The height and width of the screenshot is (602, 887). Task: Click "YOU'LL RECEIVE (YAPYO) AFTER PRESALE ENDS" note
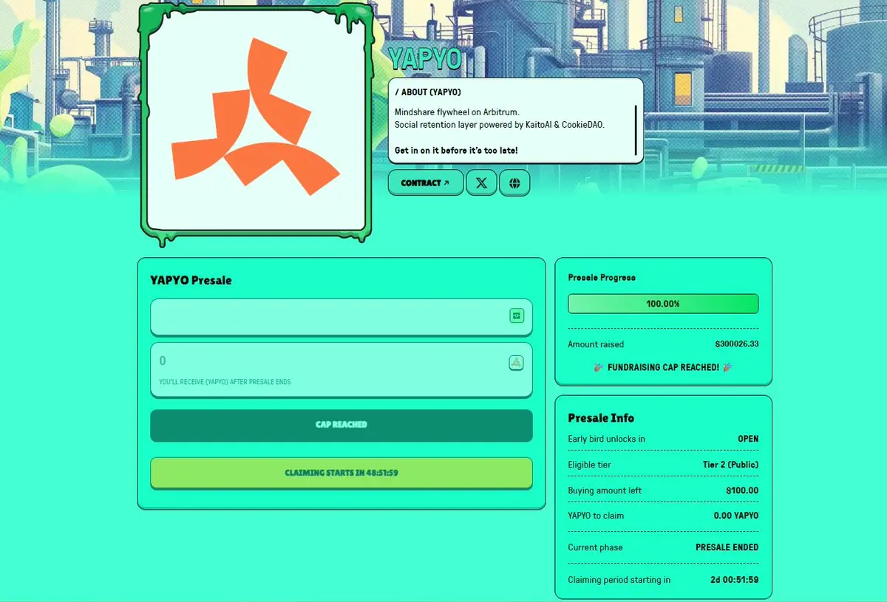[x=225, y=382]
